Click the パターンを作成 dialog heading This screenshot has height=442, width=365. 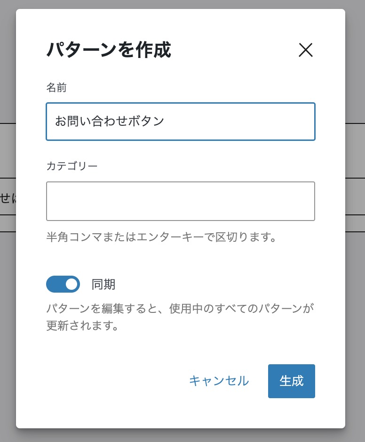pos(109,50)
